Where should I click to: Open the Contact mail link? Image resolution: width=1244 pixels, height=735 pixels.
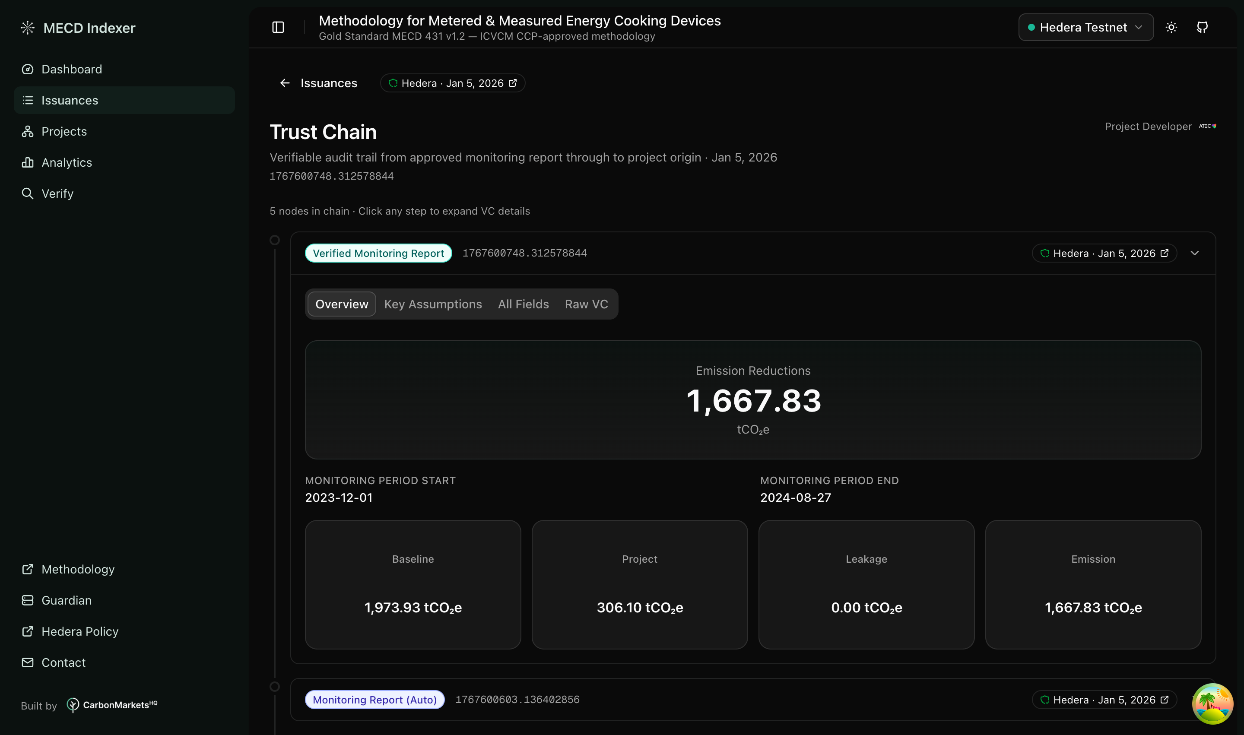pyautogui.click(x=63, y=663)
